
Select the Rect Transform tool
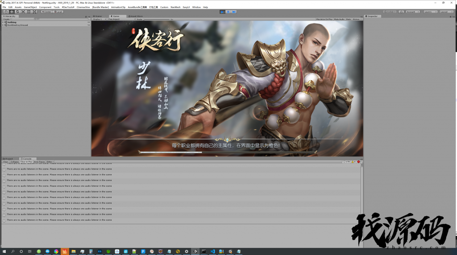[x=29, y=12]
